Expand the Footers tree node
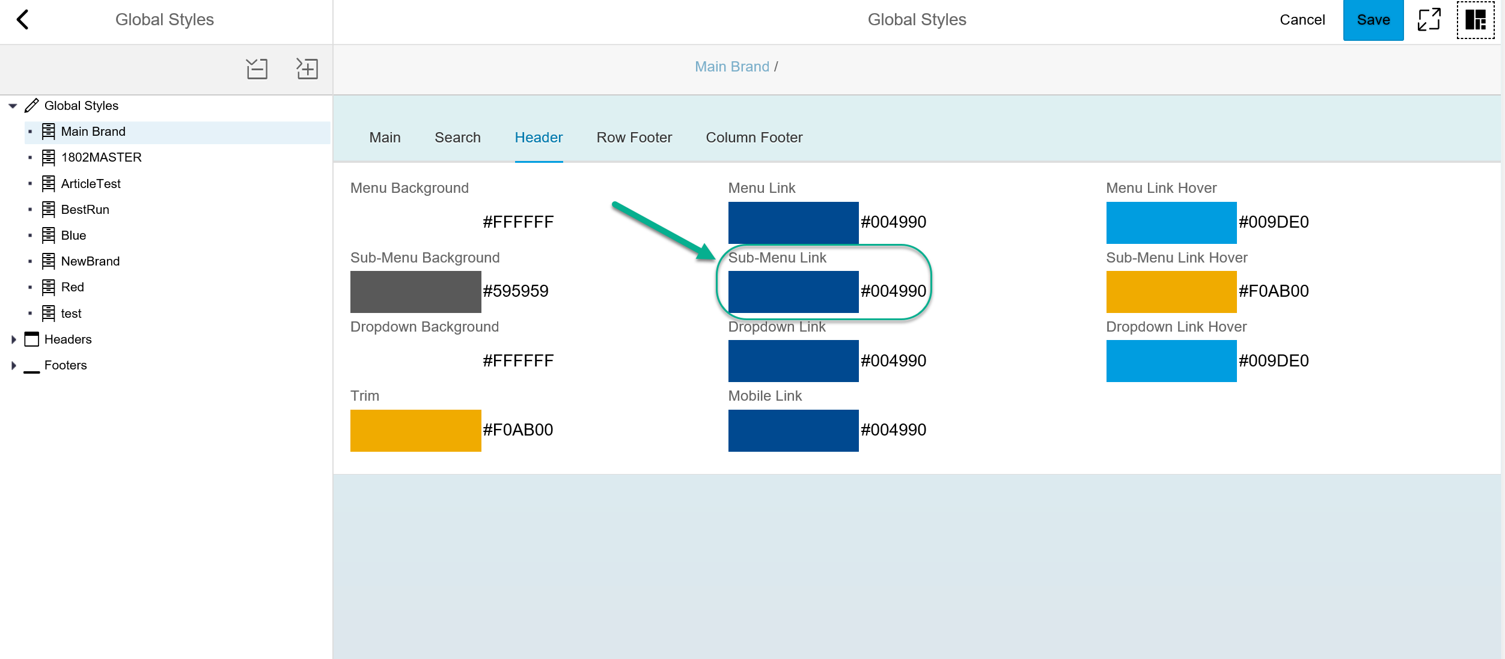Image resolution: width=1505 pixels, height=659 pixels. point(13,365)
